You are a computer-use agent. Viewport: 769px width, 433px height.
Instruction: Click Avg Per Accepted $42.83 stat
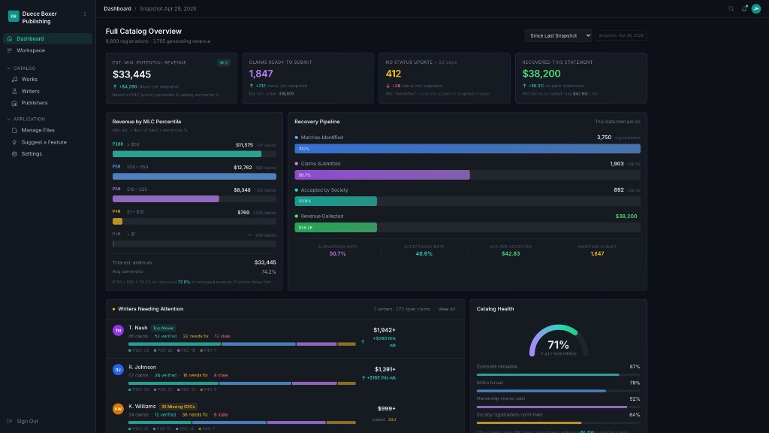(x=511, y=251)
